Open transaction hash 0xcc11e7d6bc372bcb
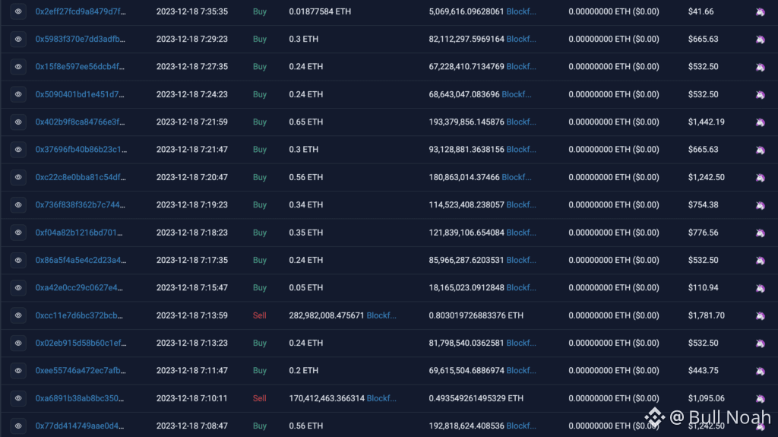 tap(79, 315)
